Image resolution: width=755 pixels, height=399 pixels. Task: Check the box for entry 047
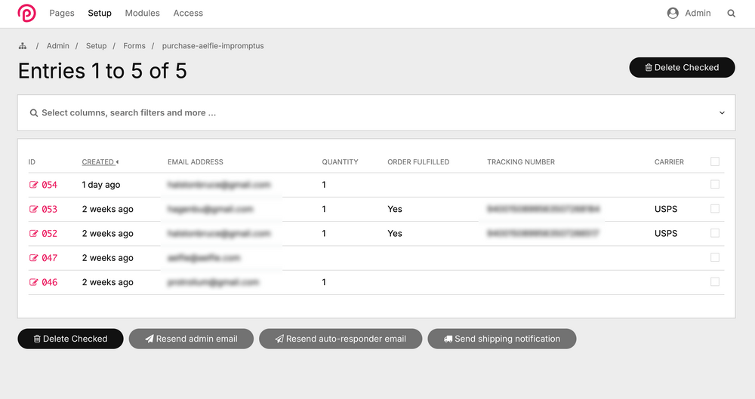tap(715, 257)
